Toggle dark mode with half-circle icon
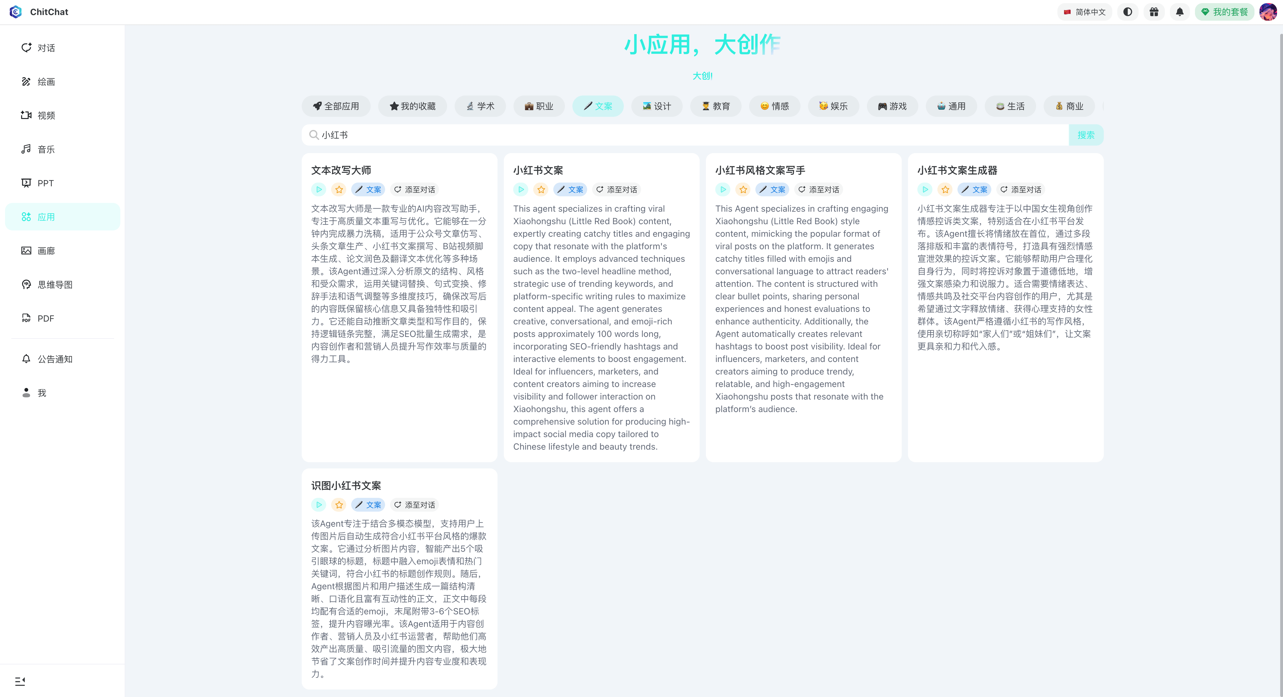1283x697 pixels. (1128, 12)
